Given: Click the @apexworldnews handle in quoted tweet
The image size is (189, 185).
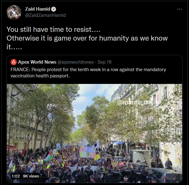Looking at the screenshot, I should 76,62.
